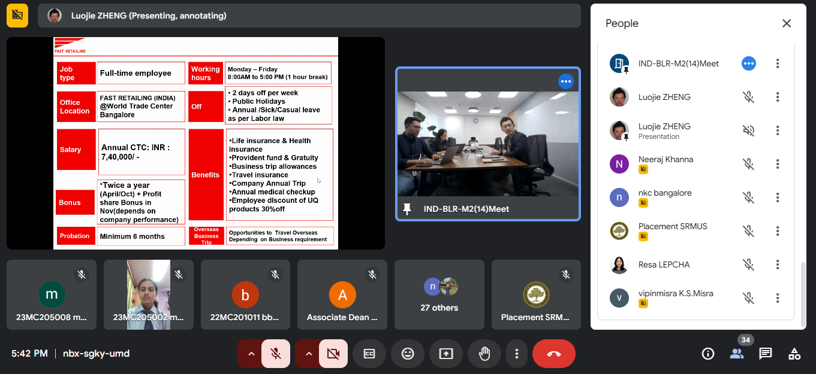Click the People panel scrollbar
Screen dimensions: 816x374
[803, 294]
